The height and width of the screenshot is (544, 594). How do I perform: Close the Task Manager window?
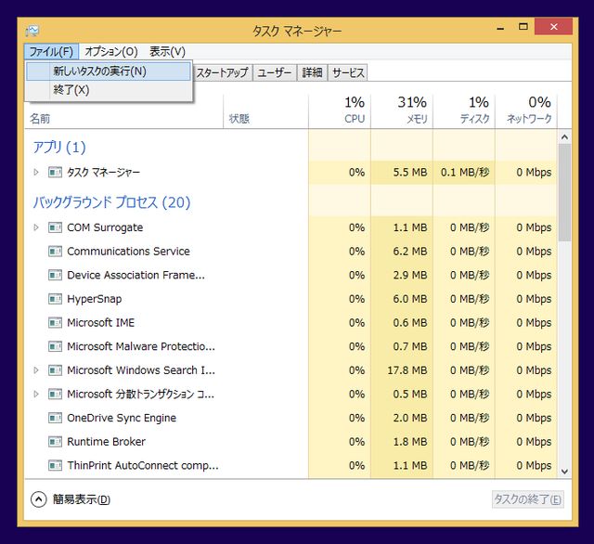(x=553, y=27)
